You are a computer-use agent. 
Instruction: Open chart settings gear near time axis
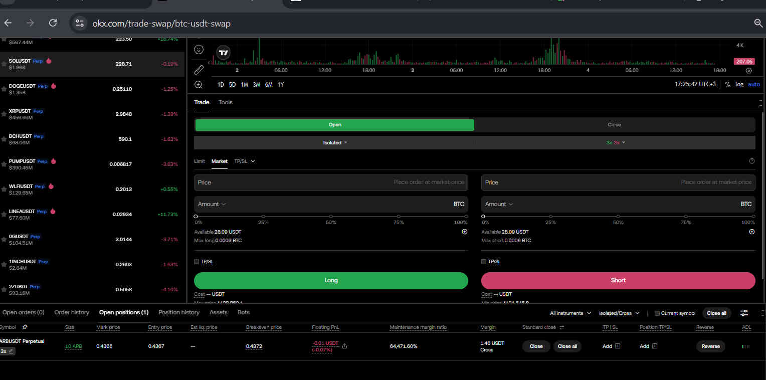[749, 71]
